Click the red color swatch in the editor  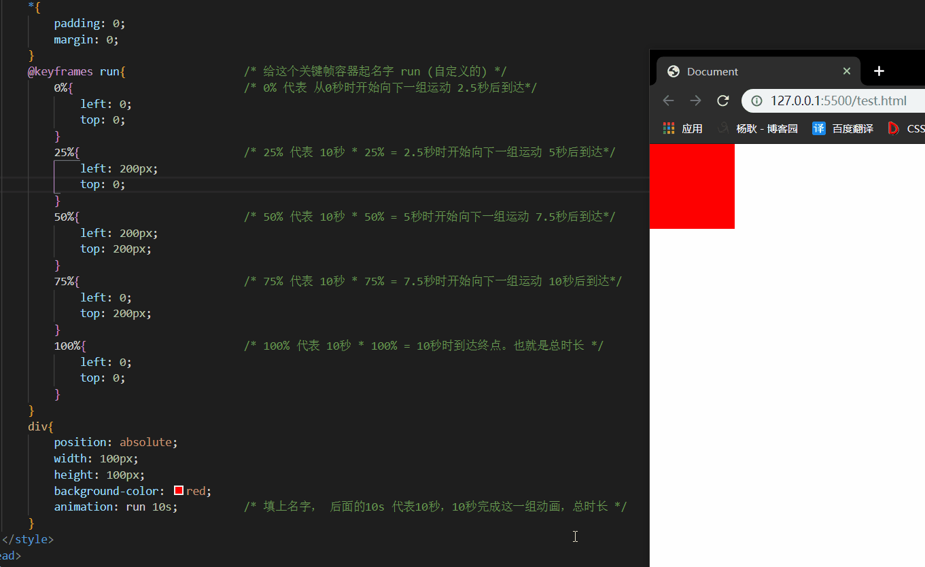click(x=179, y=490)
